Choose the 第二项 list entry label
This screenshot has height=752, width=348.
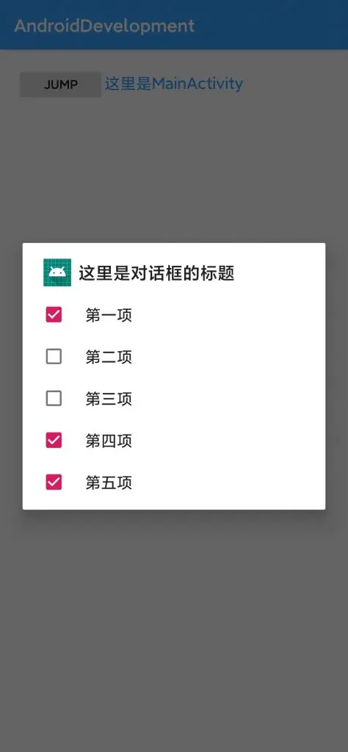pos(109,358)
